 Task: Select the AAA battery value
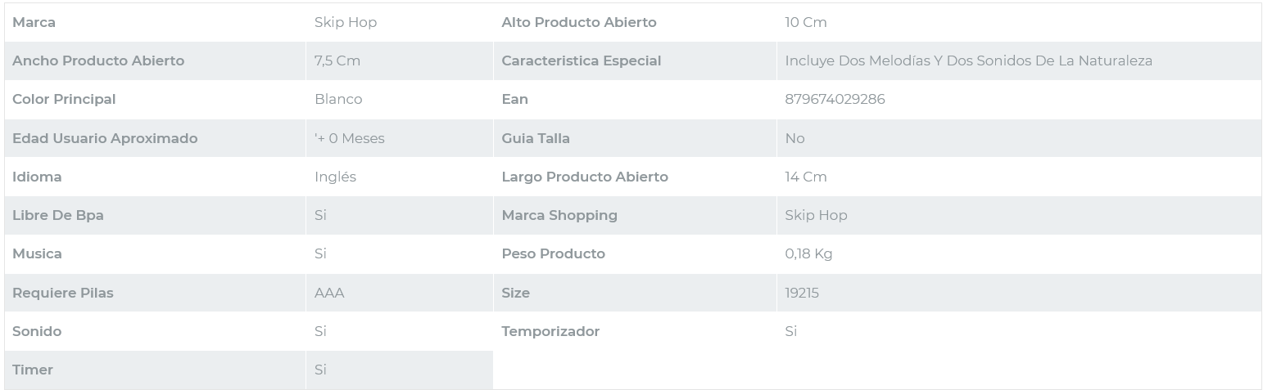329,293
